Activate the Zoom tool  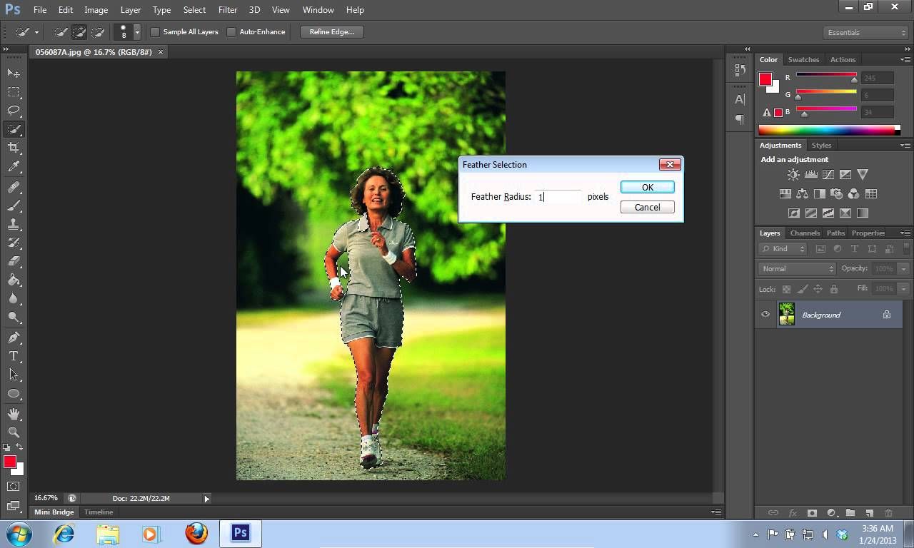coord(14,432)
